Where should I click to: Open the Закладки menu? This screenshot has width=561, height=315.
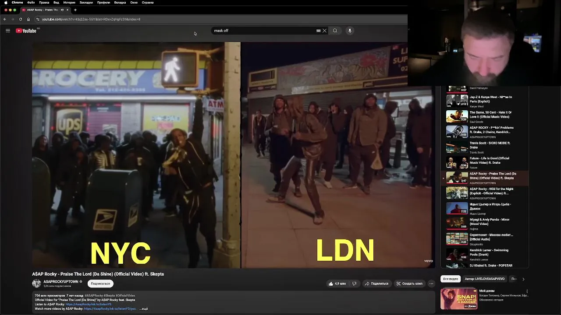tap(86, 2)
